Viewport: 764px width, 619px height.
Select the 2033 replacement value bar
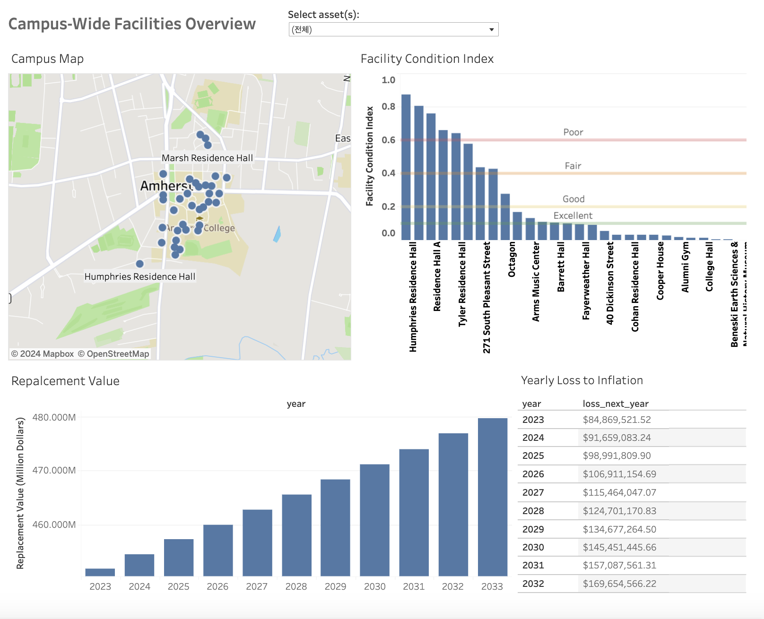[x=492, y=496]
